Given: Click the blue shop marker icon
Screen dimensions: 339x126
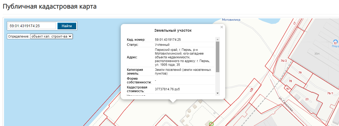Looking at the screenshot, I should click(335, 42).
